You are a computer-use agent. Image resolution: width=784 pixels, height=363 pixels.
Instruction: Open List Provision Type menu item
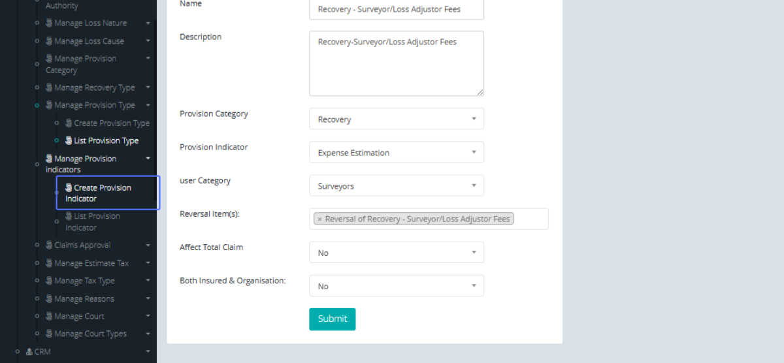point(106,141)
